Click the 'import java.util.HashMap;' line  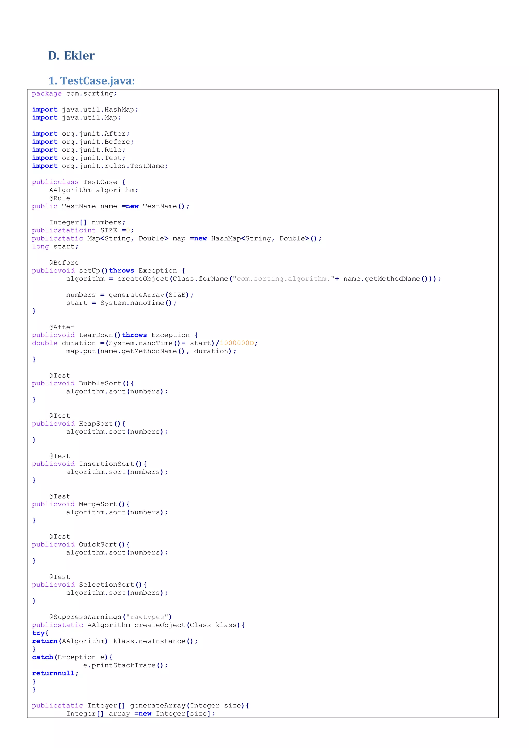(x=85, y=110)
